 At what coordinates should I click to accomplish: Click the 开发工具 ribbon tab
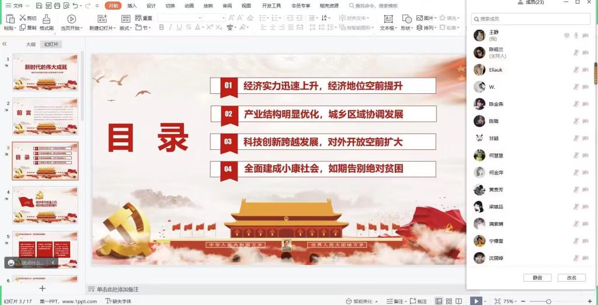point(272,6)
